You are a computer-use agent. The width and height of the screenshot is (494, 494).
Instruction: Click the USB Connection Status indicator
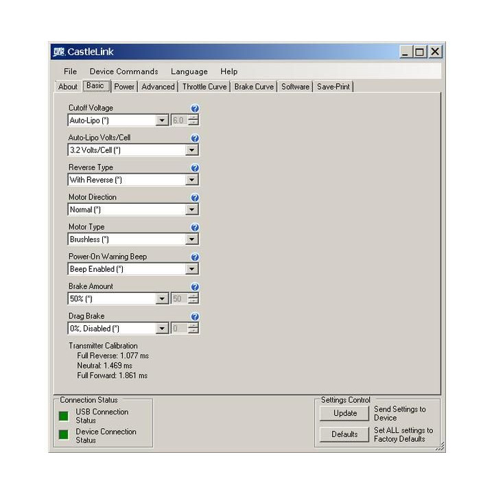64,416
